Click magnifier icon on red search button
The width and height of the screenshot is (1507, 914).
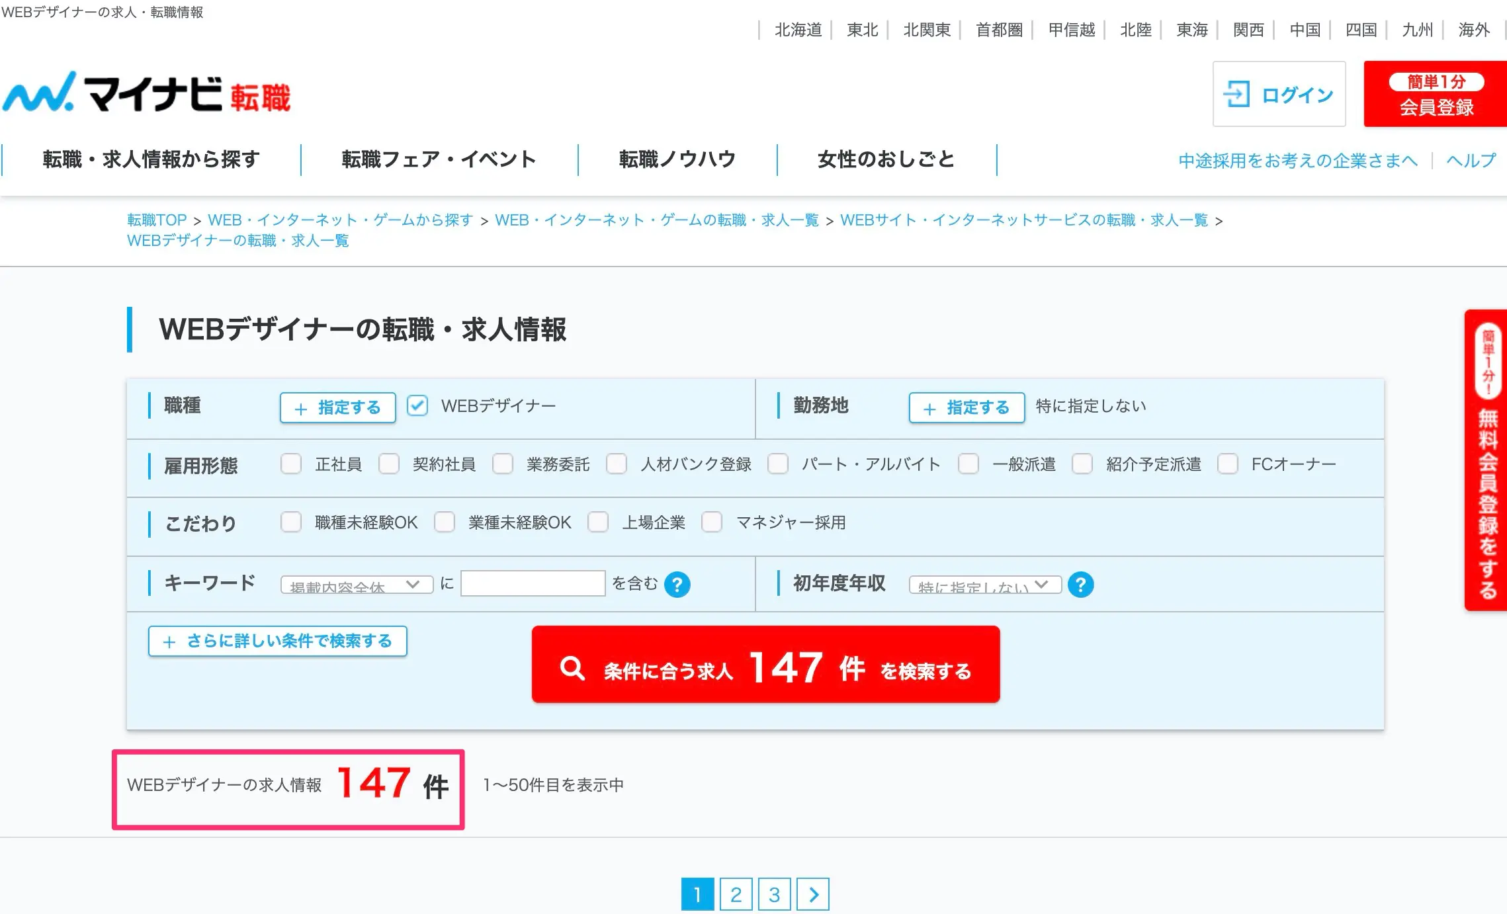[x=572, y=668]
